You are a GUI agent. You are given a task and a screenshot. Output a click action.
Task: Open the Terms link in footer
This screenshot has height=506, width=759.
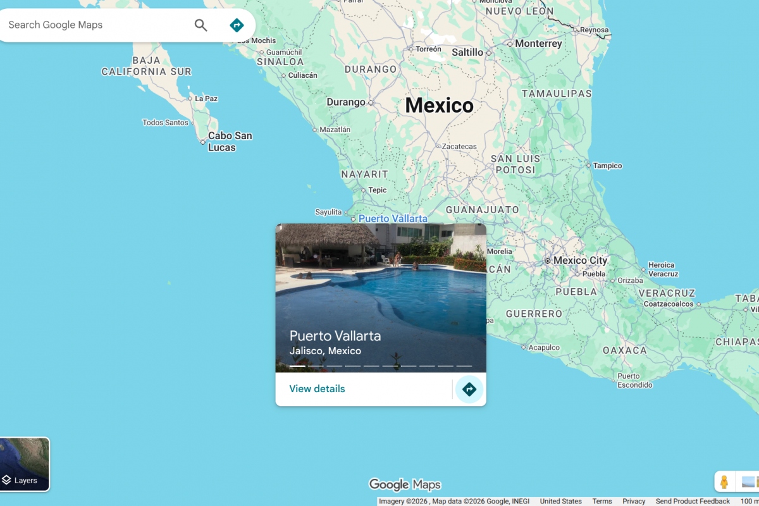(x=602, y=501)
